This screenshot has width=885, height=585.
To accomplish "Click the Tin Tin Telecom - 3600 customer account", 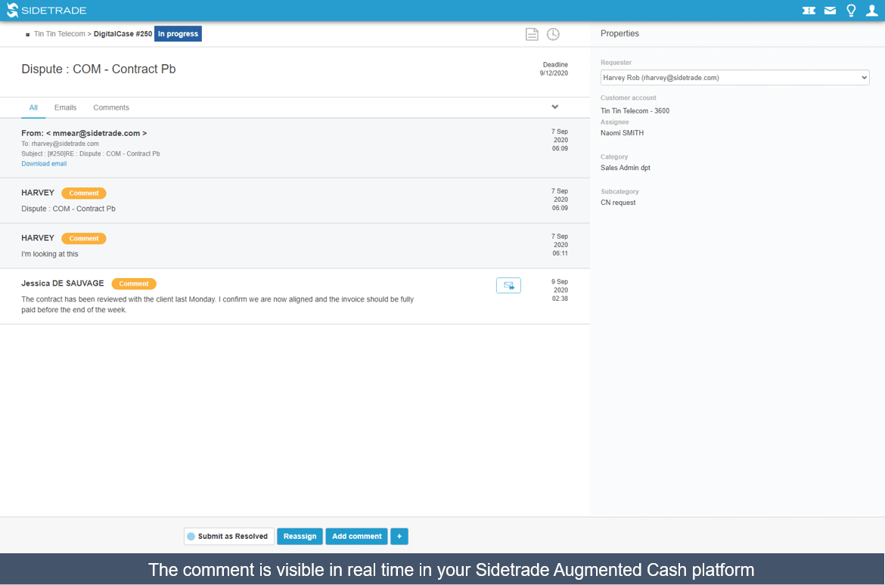I will point(635,110).
